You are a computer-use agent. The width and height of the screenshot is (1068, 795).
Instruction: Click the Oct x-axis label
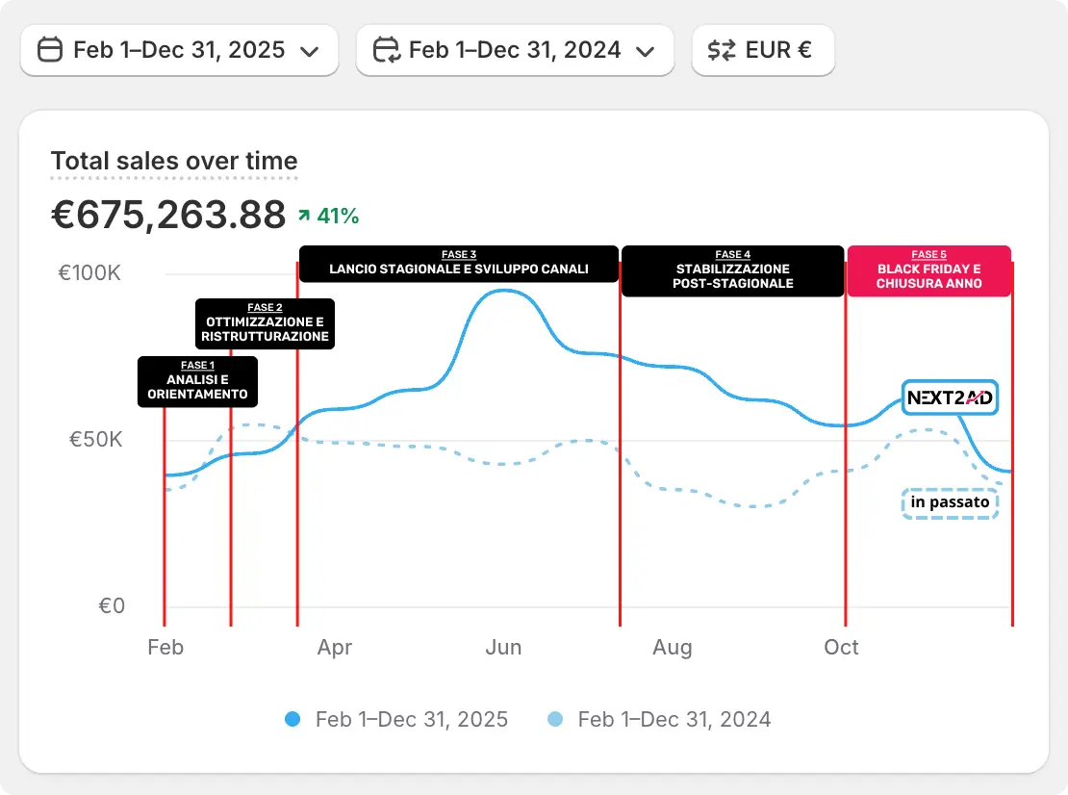tap(841, 647)
